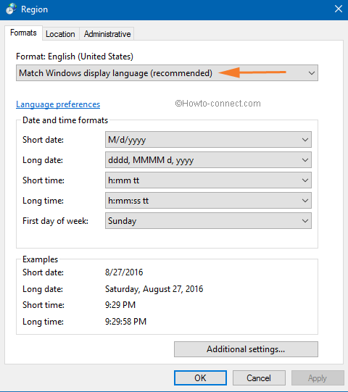Image resolution: width=348 pixels, height=392 pixels.
Task: Click the Apply button
Action: [318, 378]
